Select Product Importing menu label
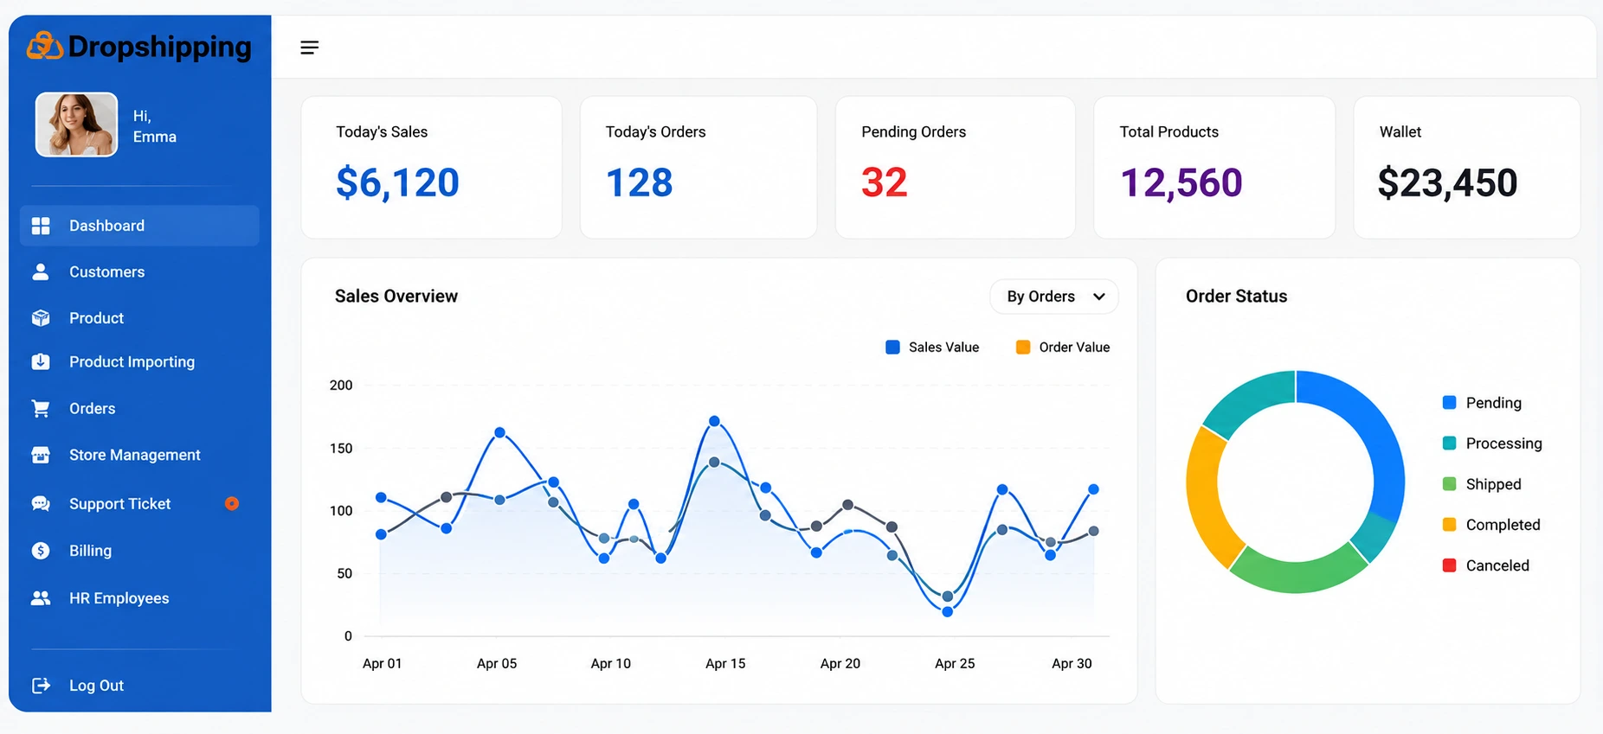1603x734 pixels. coord(132,361)
